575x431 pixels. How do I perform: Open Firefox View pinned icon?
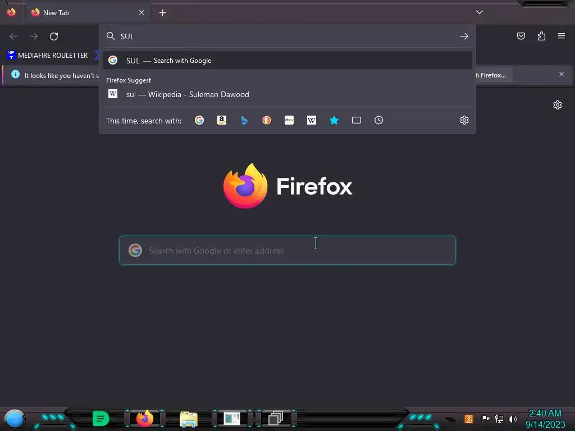(x=11, y=12)
